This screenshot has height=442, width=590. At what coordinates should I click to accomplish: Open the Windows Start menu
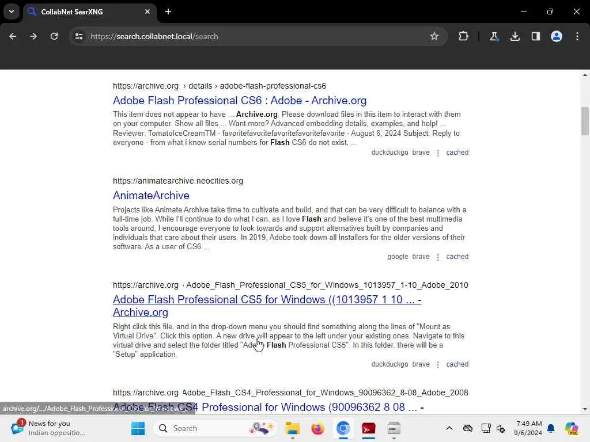[138, 428]
